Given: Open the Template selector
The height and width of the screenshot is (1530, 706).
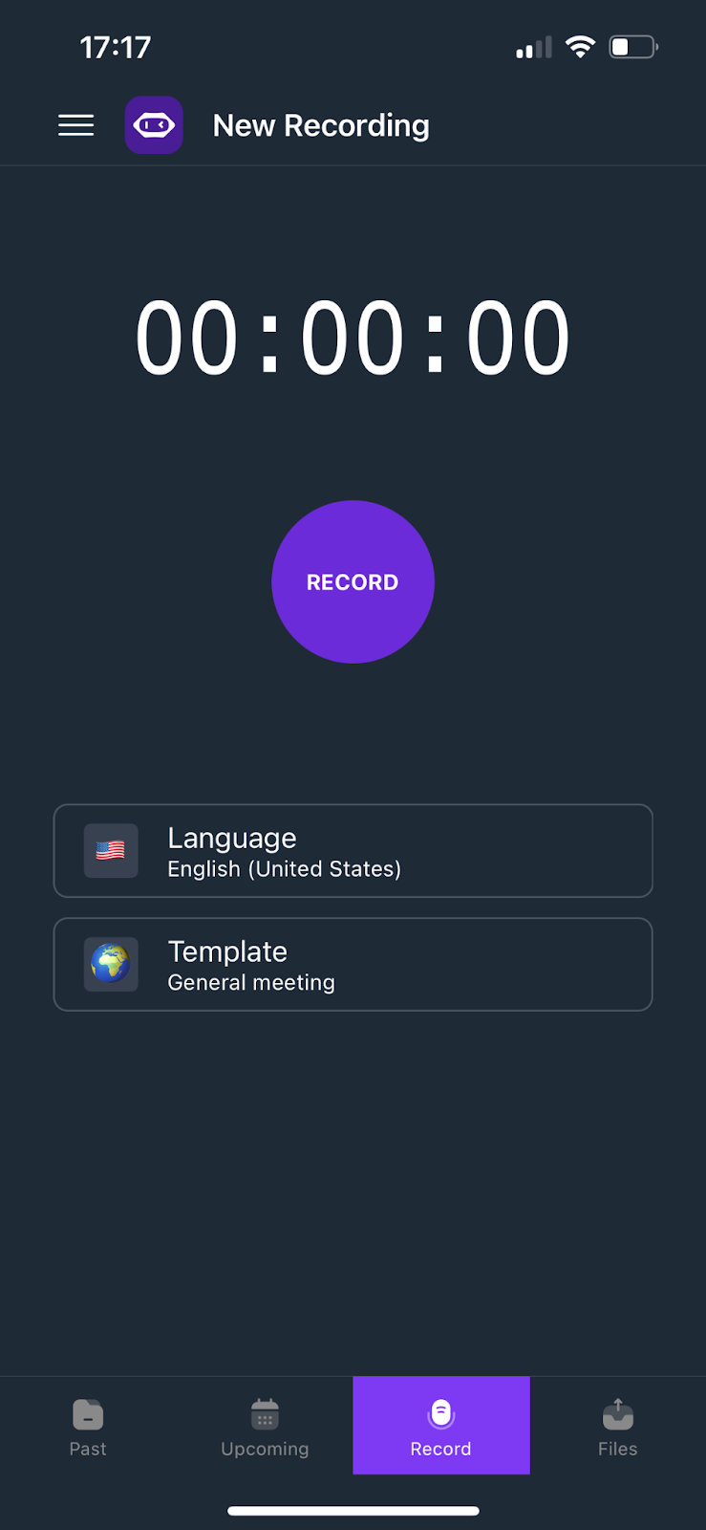Looking at the screenshot, I should point(353,964).
